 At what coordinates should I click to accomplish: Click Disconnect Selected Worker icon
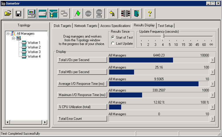tap(125, 13)
